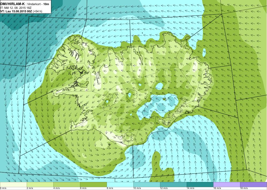Click the 'VT: Lau 15.08.2015 00Z' line
This screenshot has width=267, height=190.
coord(16,11)
